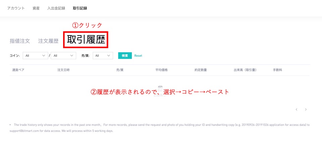Open the アカウント menu item
Viewport: 322px width, 147px height.
[16, 8]
